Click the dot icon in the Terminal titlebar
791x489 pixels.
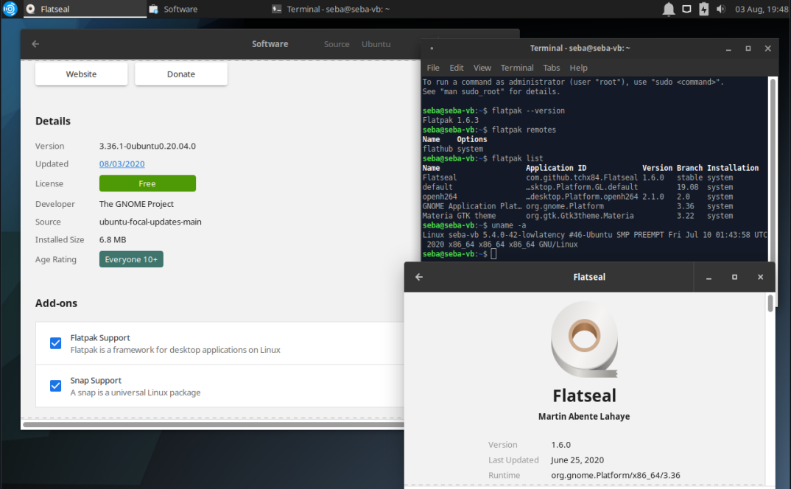click(432, 49)
